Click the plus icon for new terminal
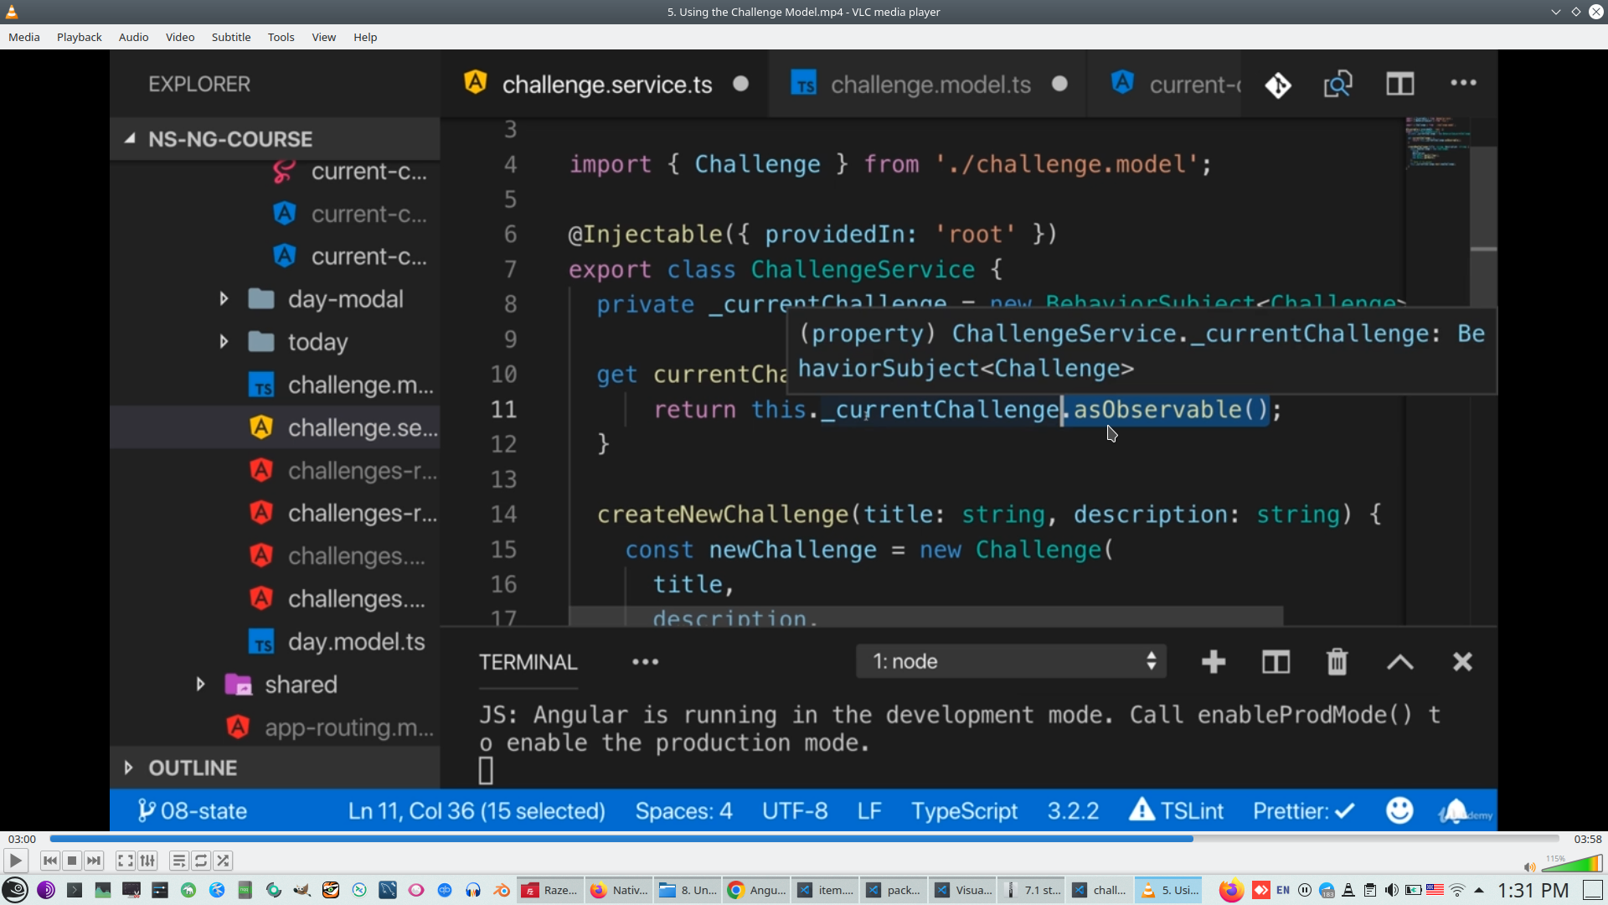1608x905 pixels. tap(1213, 662)
